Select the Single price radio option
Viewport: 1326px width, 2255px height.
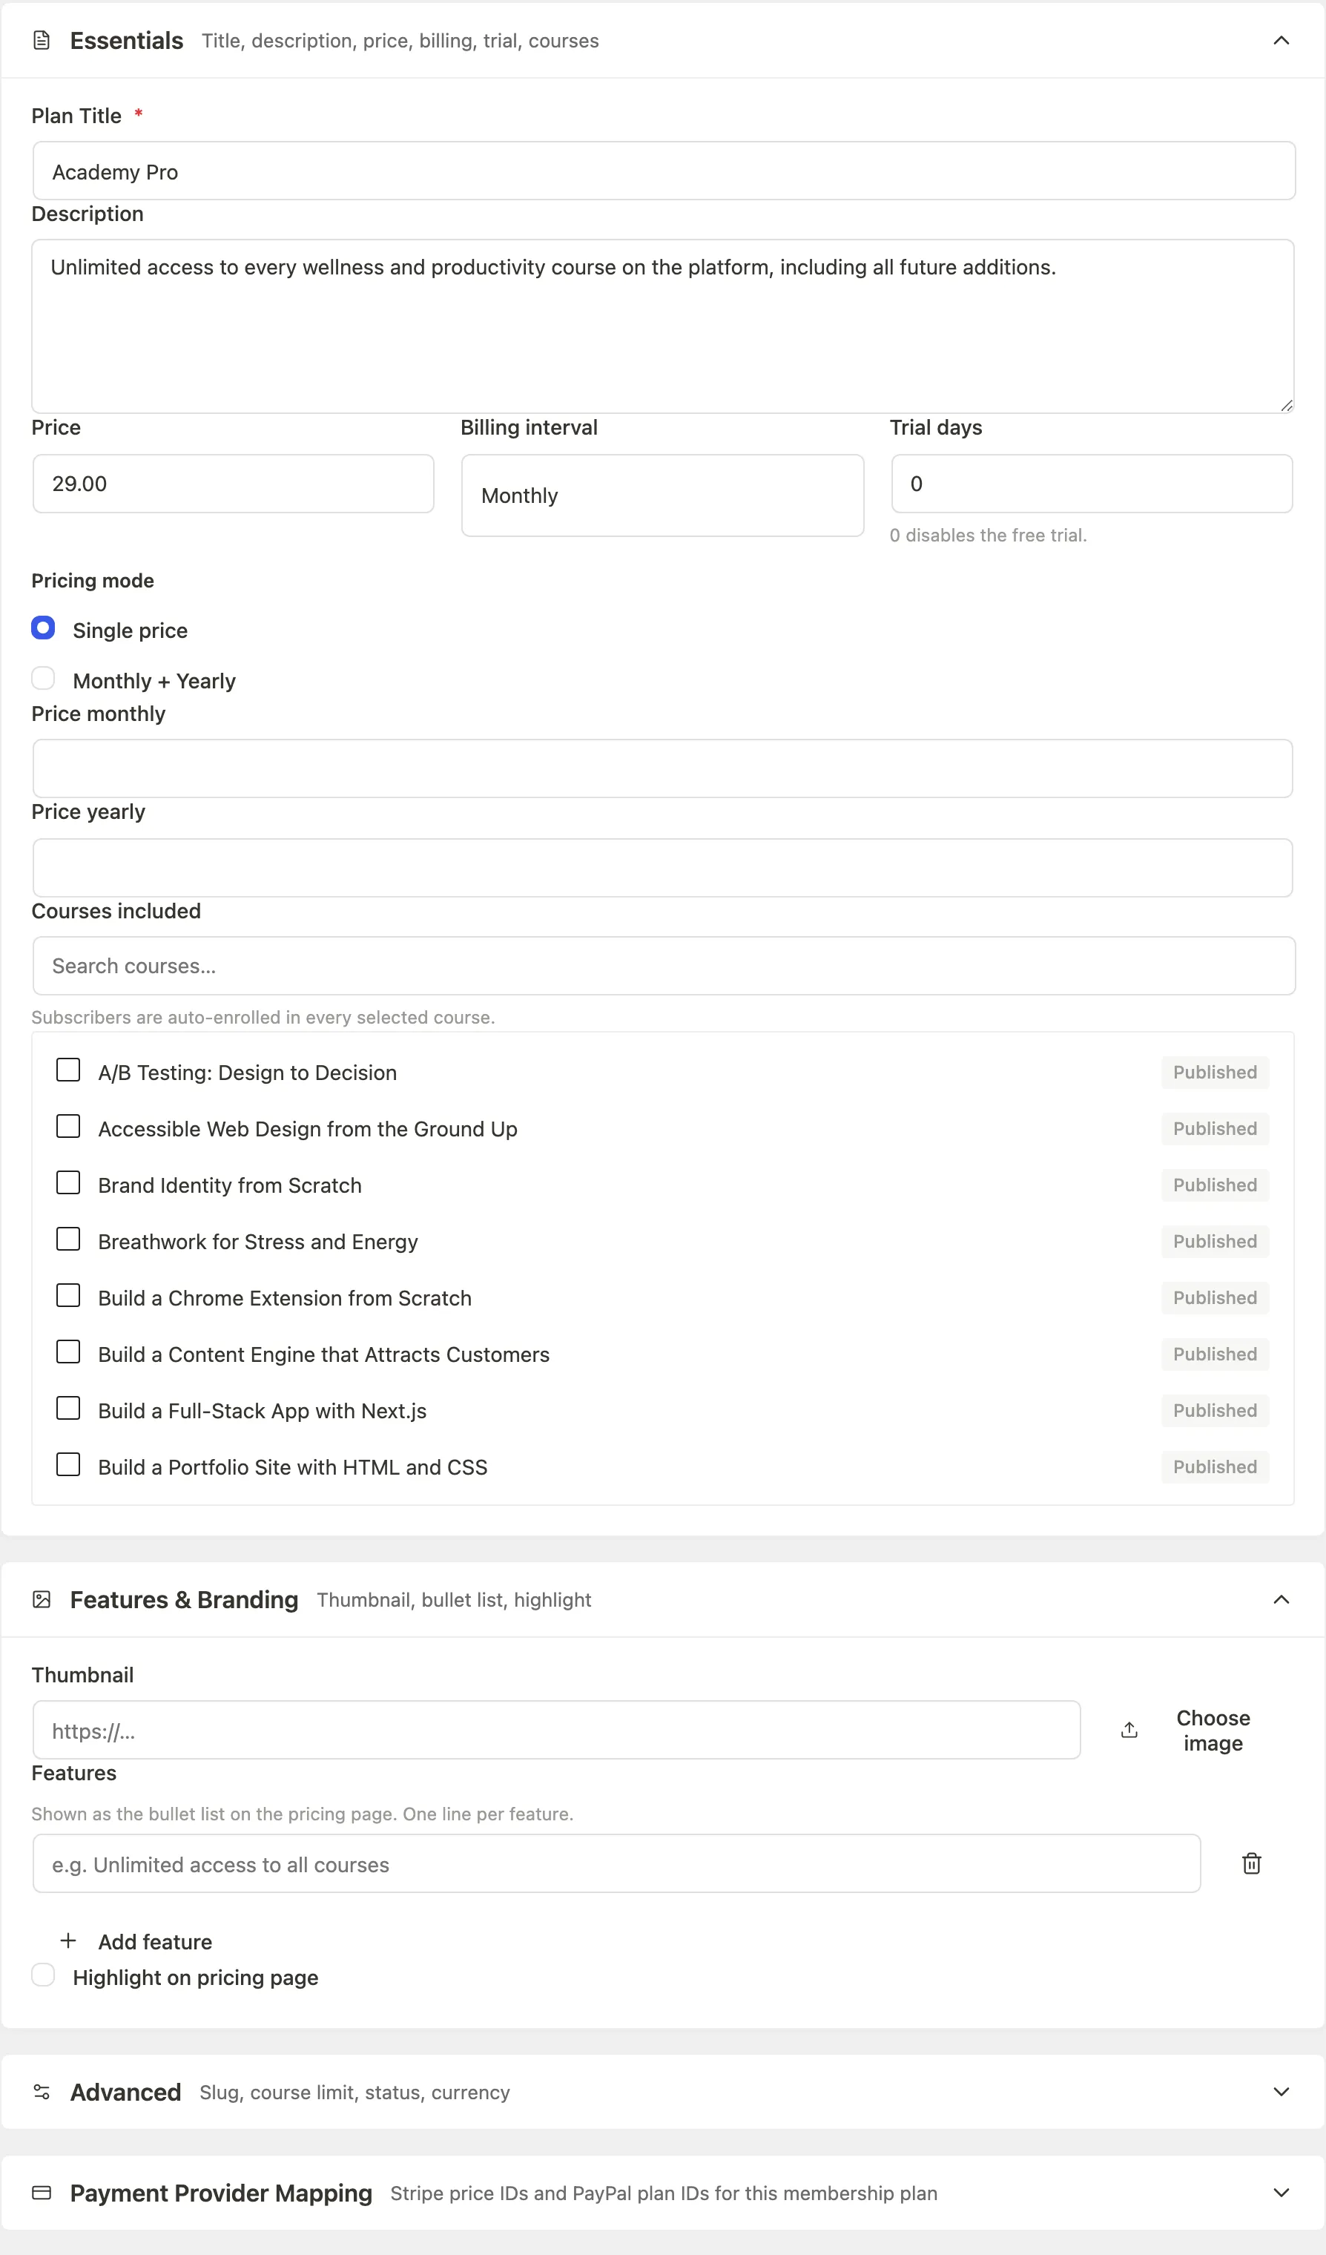[43, 628]
